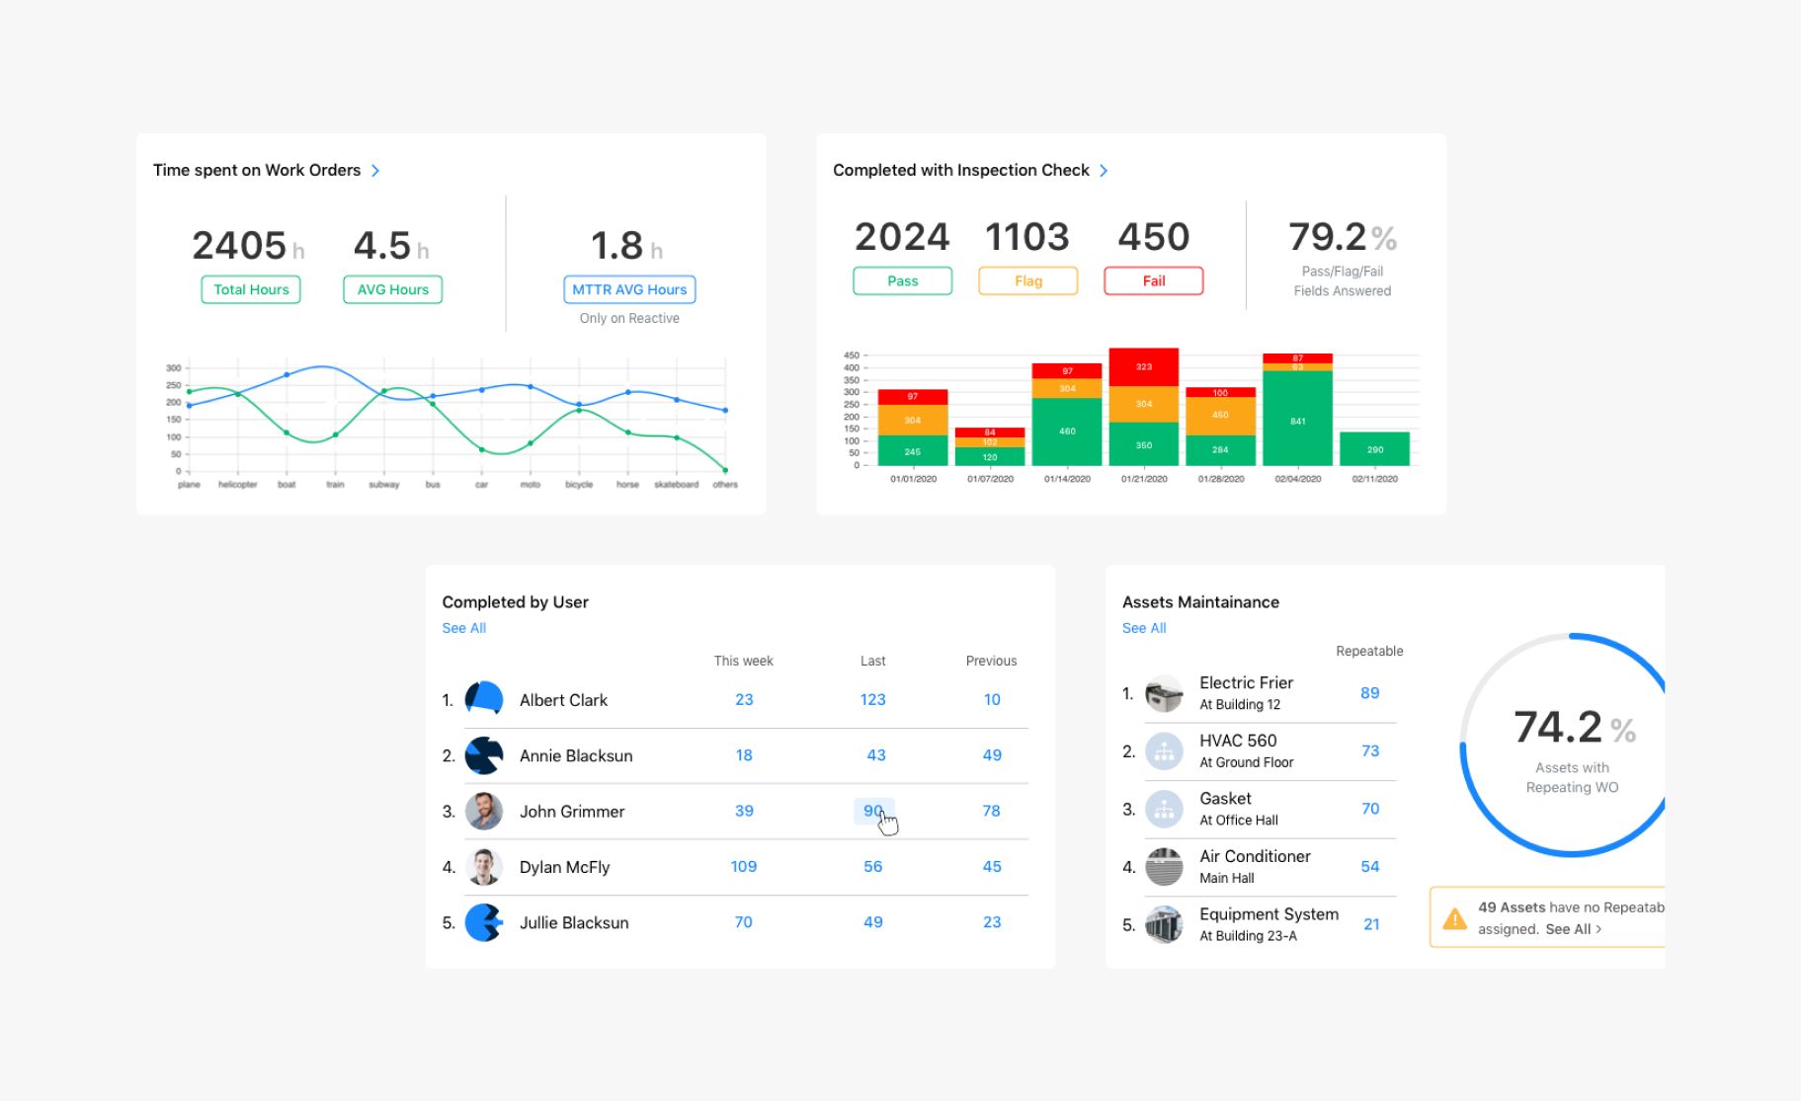Expand Completed with Inspection Check chevron

[1104, 171]
